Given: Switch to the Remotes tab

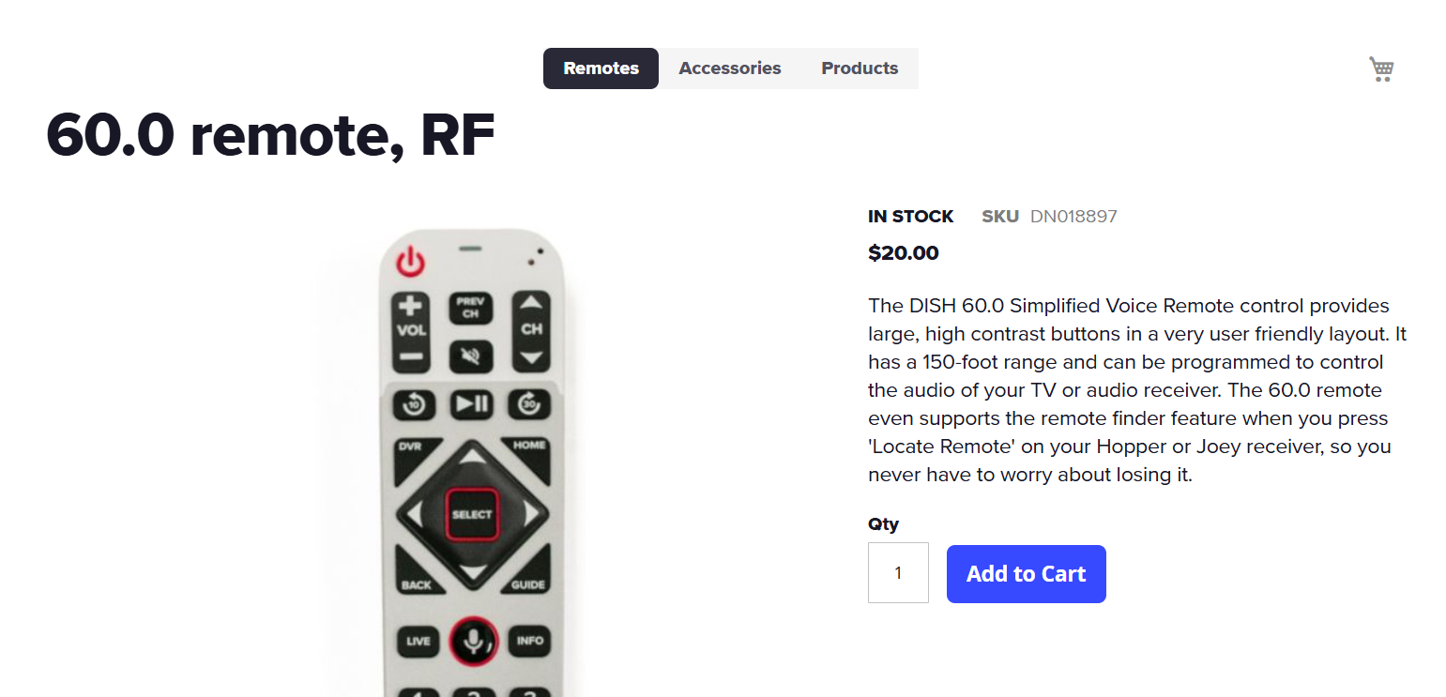Looking at the screenshot, I should 601,68.
